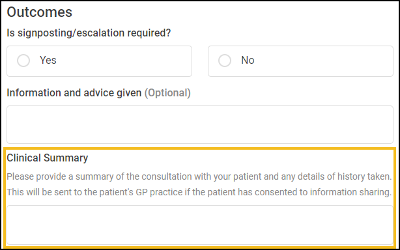Click the "(Optional)" hint text
The image size is (400, 250).
pos(167,93)
